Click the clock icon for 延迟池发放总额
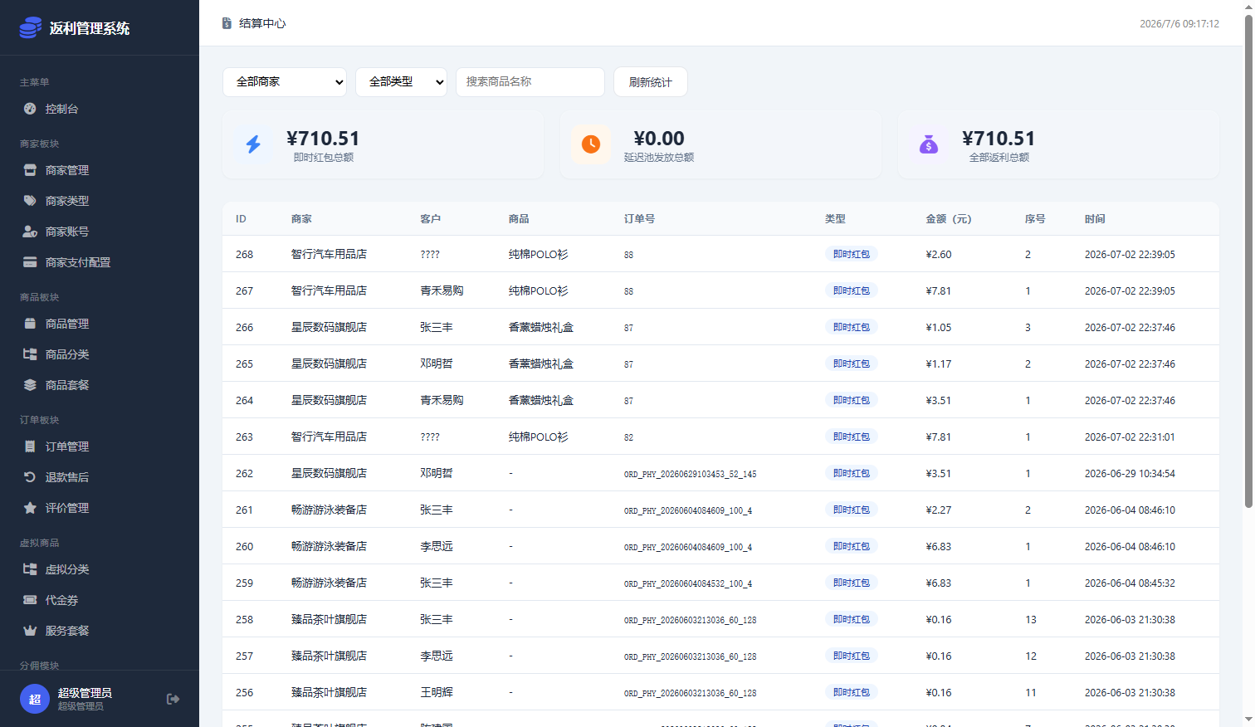This screenshot has height=727, width=1255. click(x=591, y=144)
